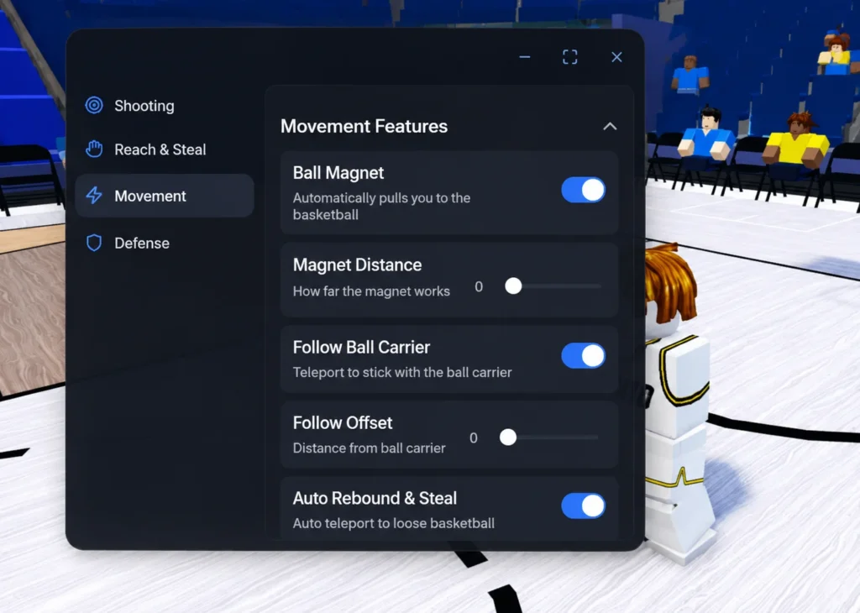The height and width of the screenshot is (613, 860).
Task: Click the Reach & Steal hand icon
Action: click(x=94, y=149)
